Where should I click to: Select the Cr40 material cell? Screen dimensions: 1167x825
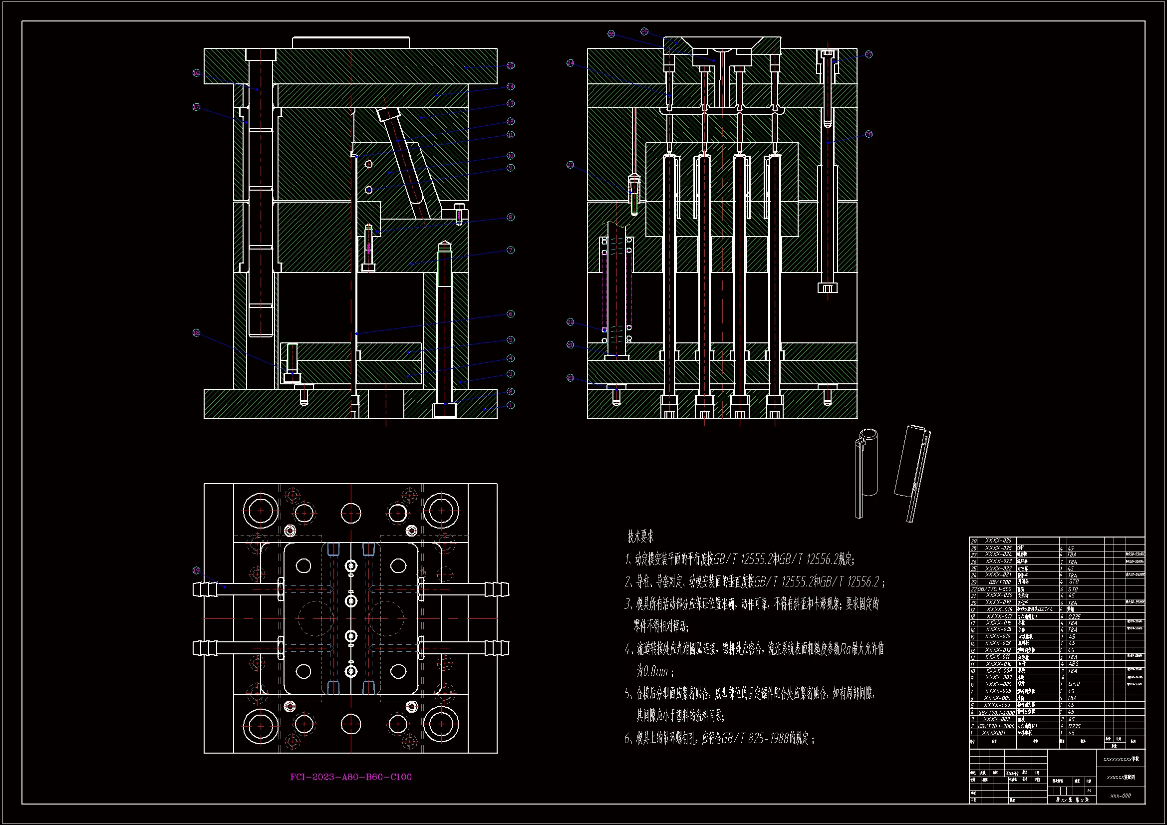click(x=1074, y=684)
